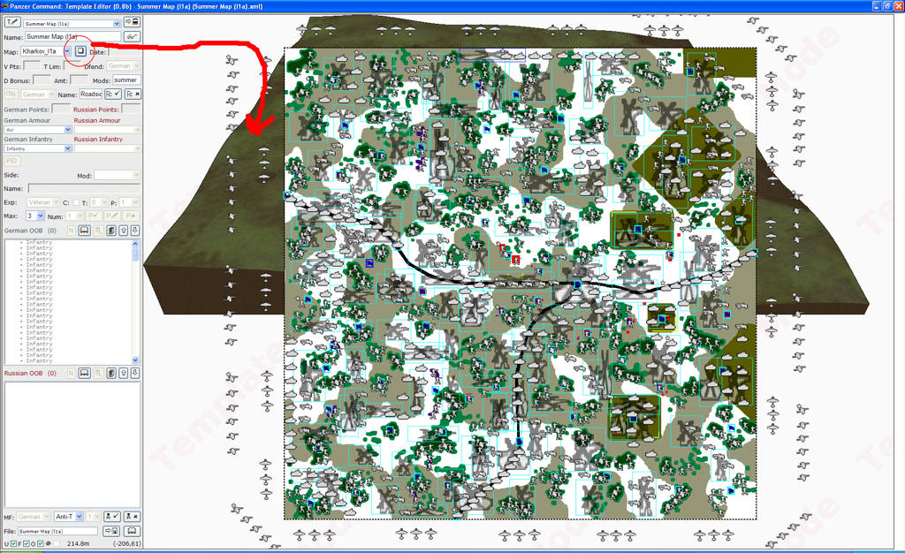Click the export-to-disk icon at top right of panel
Image resolution: width=905 pixels, height=553 pixels.
coord(133,22)
